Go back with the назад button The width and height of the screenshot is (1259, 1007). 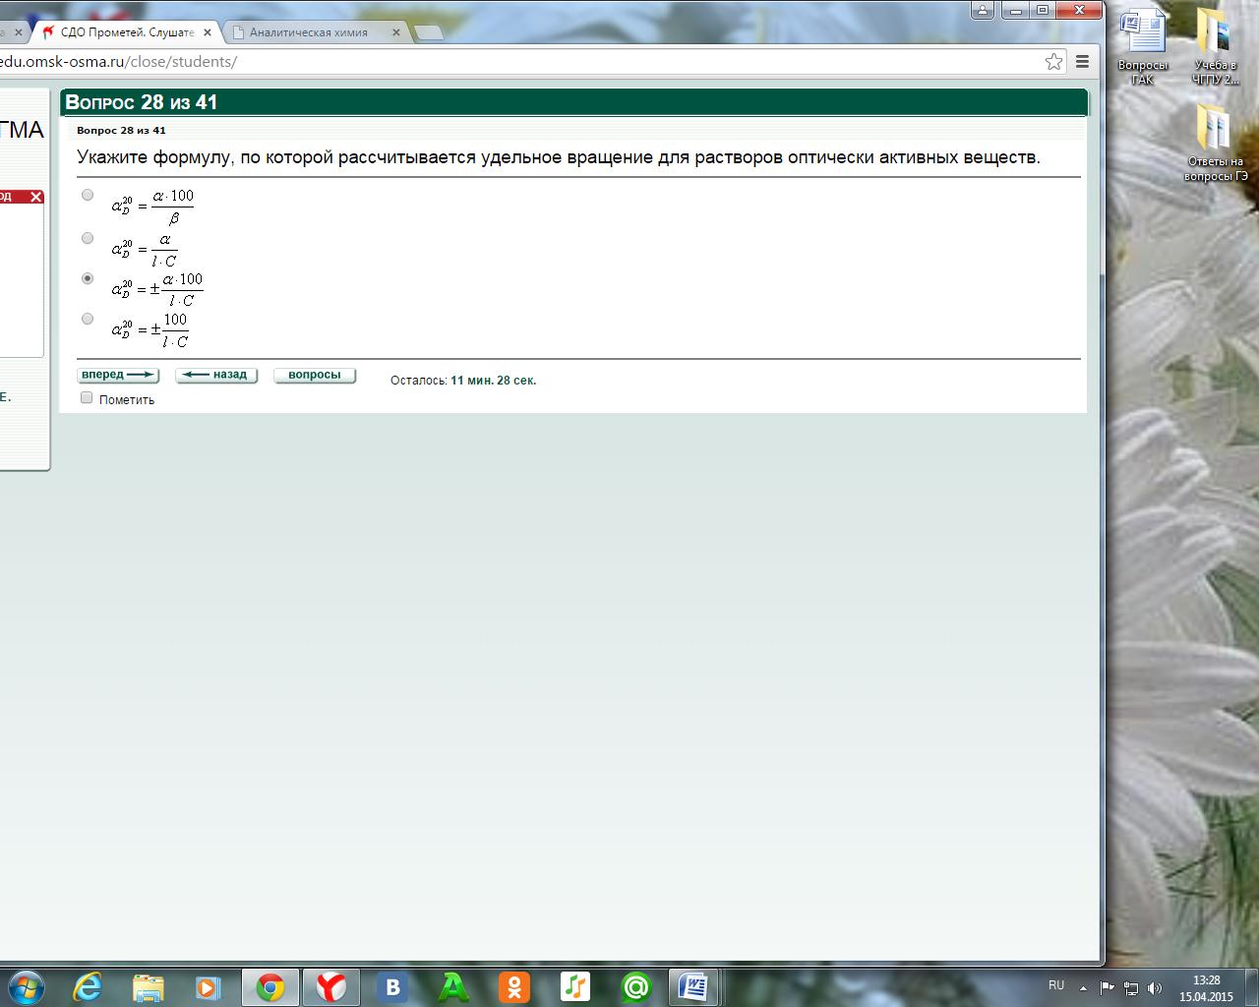click(216, 375)
